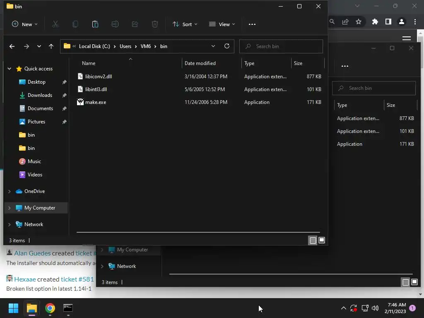The height and width of the screenshot is (318, 424).
Task: Click Users in the address path
Action: tap(125, 46)
